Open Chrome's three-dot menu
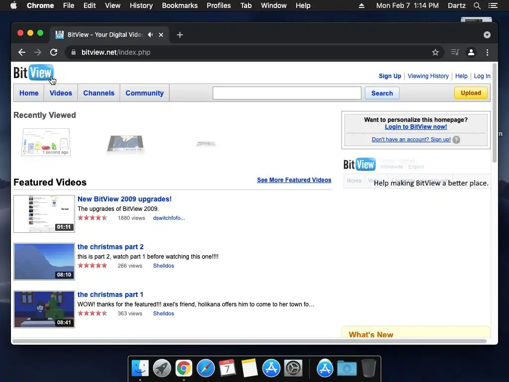 click(x=487, y=52)
